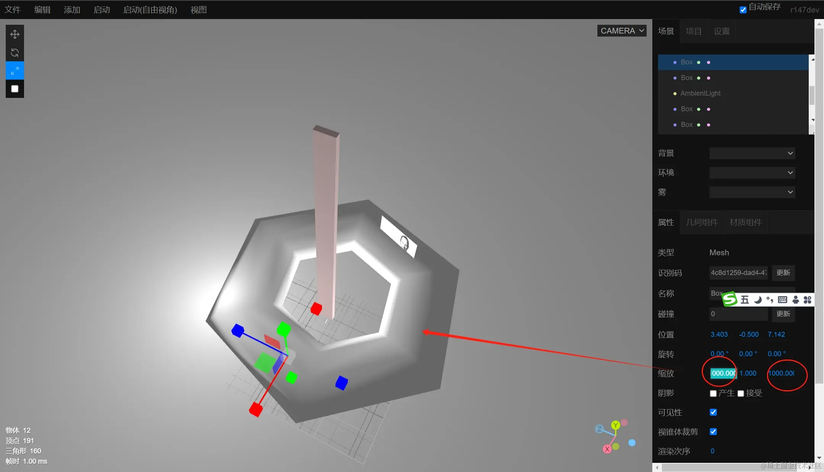Open the 背景 background dropdown
Image resolution: width=824 pixels, height=472 pixels.
tap(752, 153)
